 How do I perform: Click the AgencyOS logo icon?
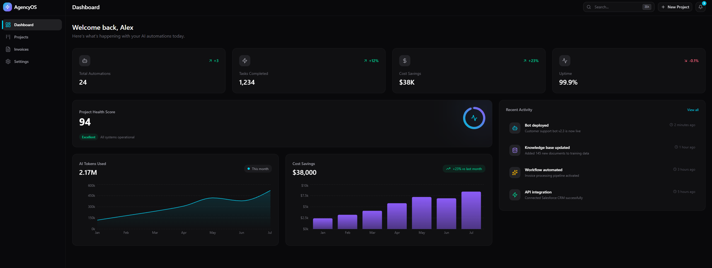click(x=8, y=7)
